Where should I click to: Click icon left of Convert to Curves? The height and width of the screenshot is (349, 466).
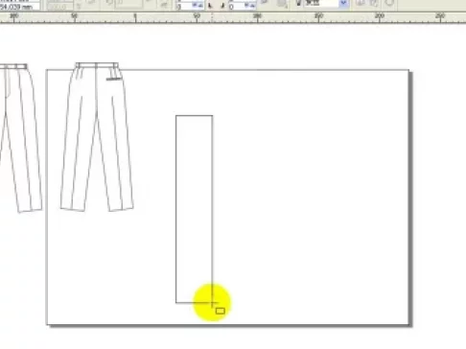[375, 3]
